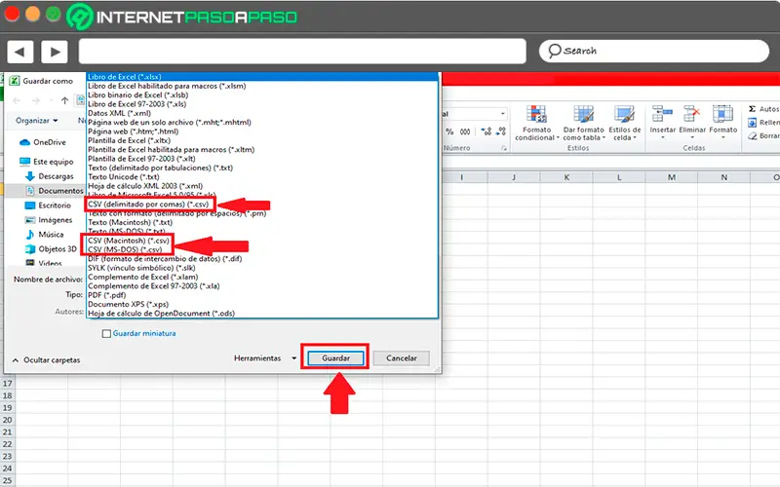Click the percent style button

tap(449, 131)
